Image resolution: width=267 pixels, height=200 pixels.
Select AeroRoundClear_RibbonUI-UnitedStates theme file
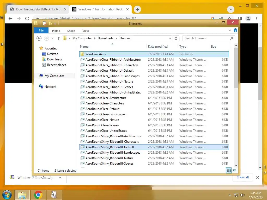click(154, 92)
